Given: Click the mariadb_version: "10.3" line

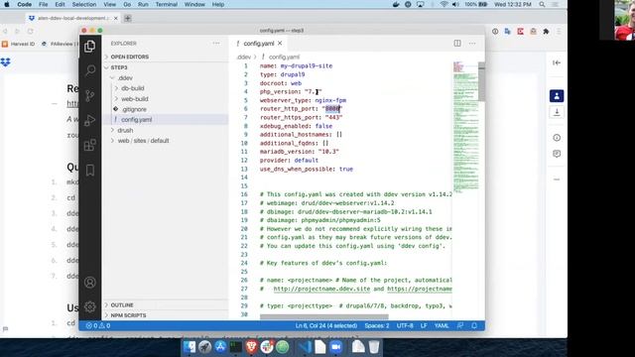Looking at the screenshot, I should (x=300, y=152).
